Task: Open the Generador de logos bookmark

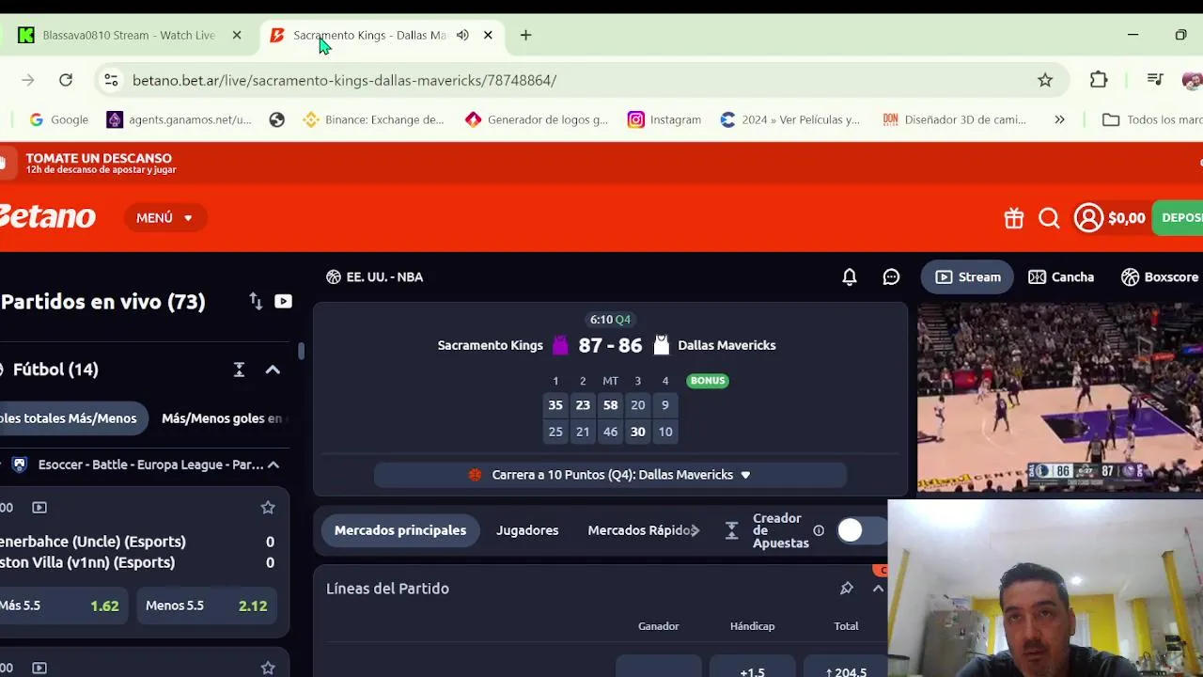Action: point(537,119)
